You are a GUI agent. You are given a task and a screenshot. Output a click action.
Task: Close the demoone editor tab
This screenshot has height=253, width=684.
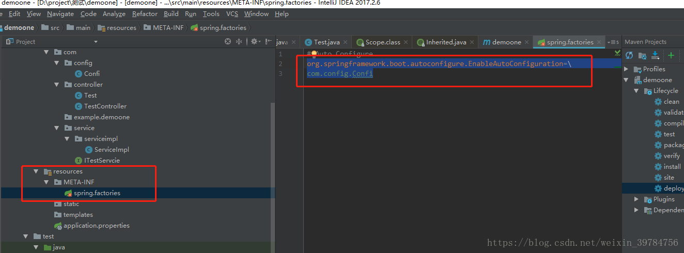pyautogui.click(x=526, y=42)
